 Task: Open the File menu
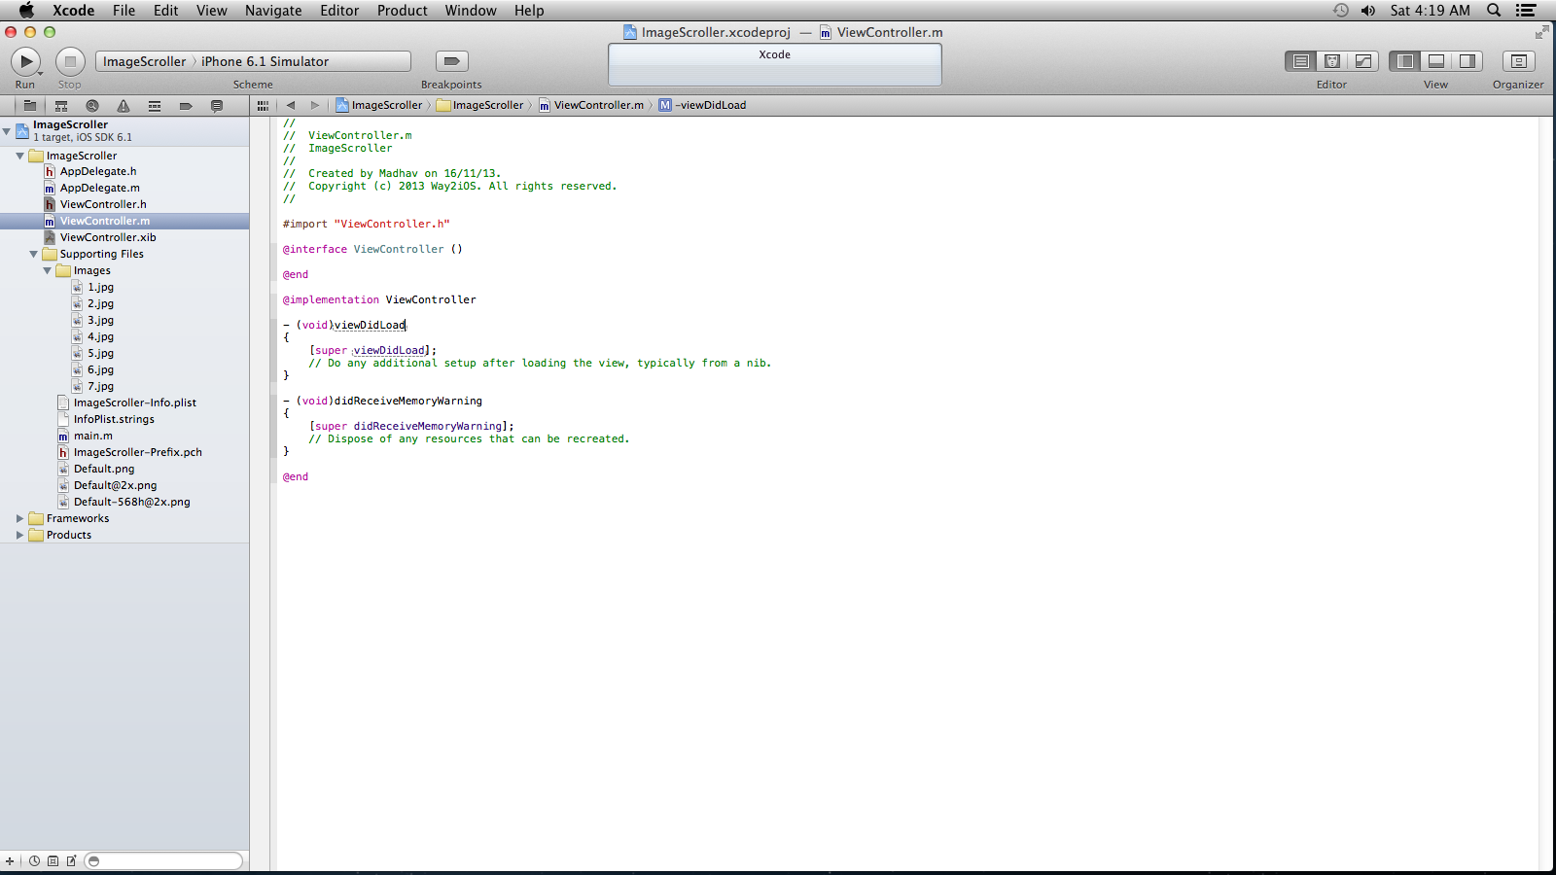pyautogui.click(x=124, y=11)
